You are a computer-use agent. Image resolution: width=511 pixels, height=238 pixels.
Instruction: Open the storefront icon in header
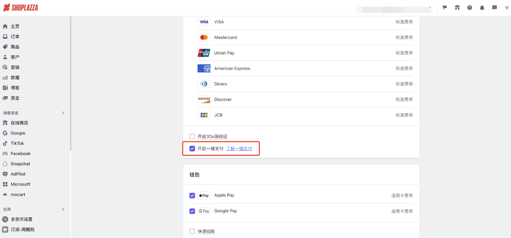[x=457, y=8]
